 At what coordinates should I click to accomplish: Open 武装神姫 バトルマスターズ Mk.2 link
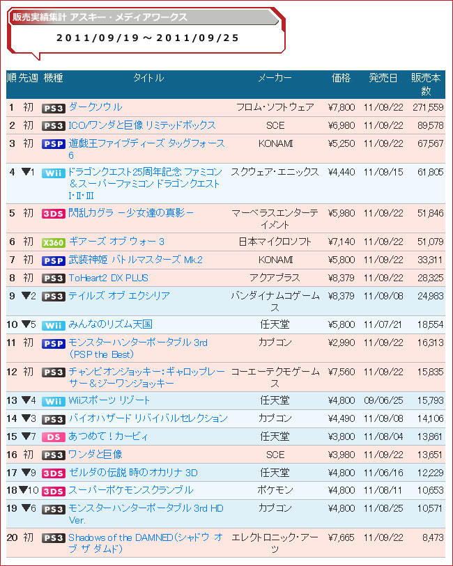click(135, 260)
